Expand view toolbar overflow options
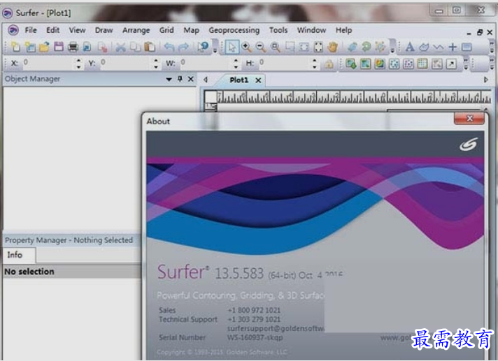 [x=392, y=47]
